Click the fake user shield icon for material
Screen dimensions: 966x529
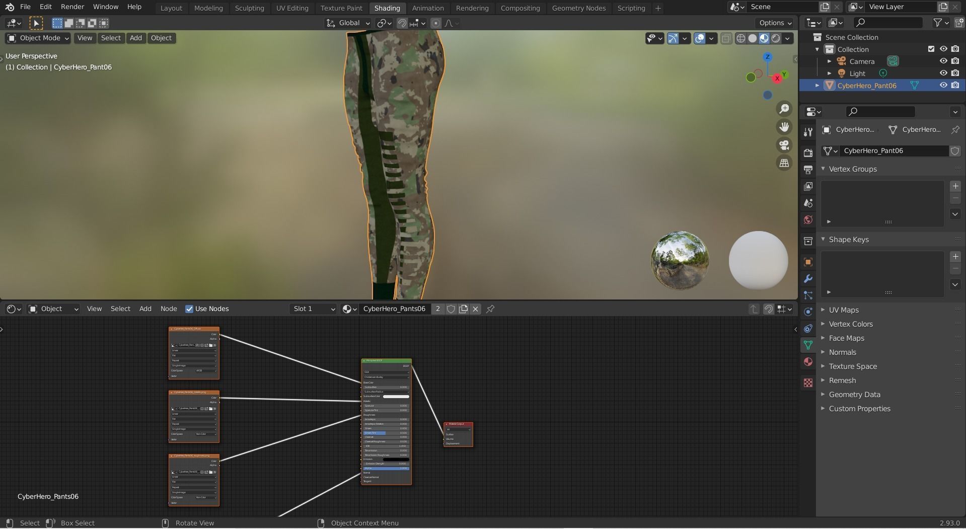click(x=451, y=309)
